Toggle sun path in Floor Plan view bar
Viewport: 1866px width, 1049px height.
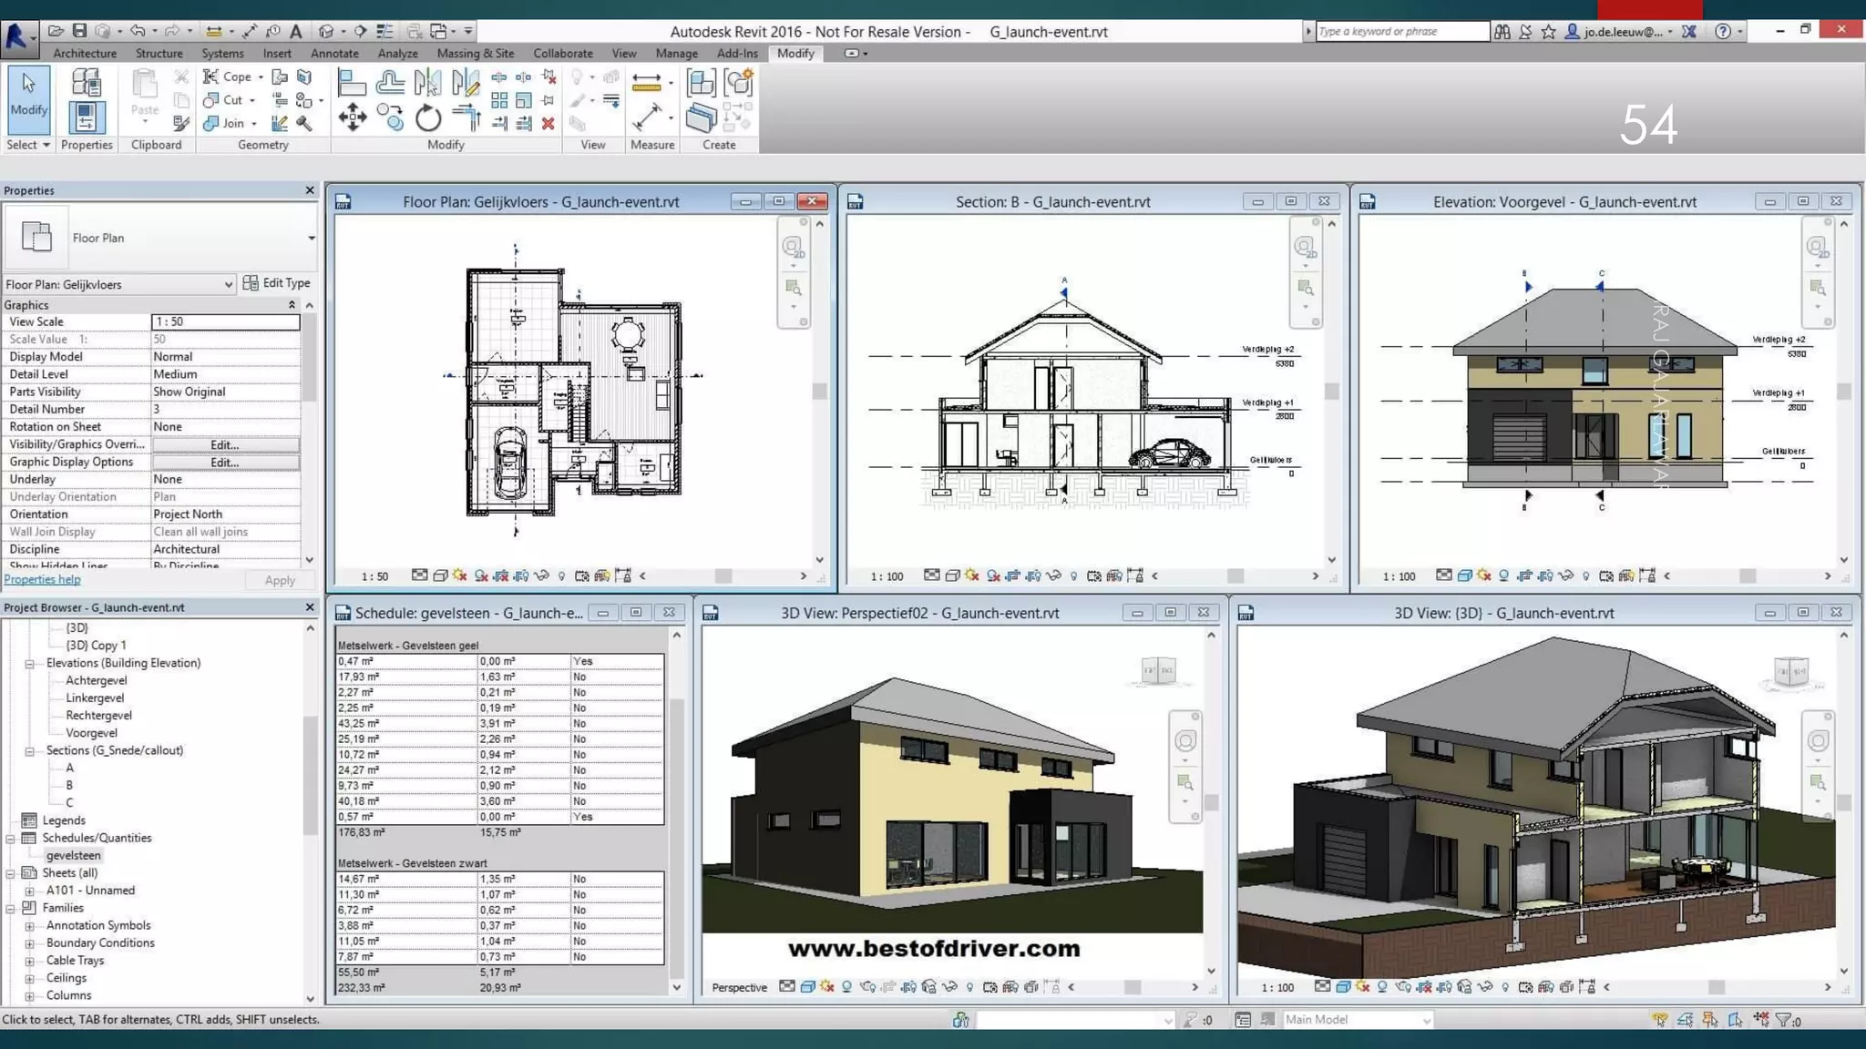459,575
